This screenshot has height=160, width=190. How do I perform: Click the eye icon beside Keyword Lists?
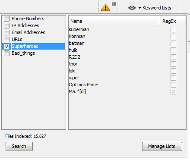click(x=132, y=8)
